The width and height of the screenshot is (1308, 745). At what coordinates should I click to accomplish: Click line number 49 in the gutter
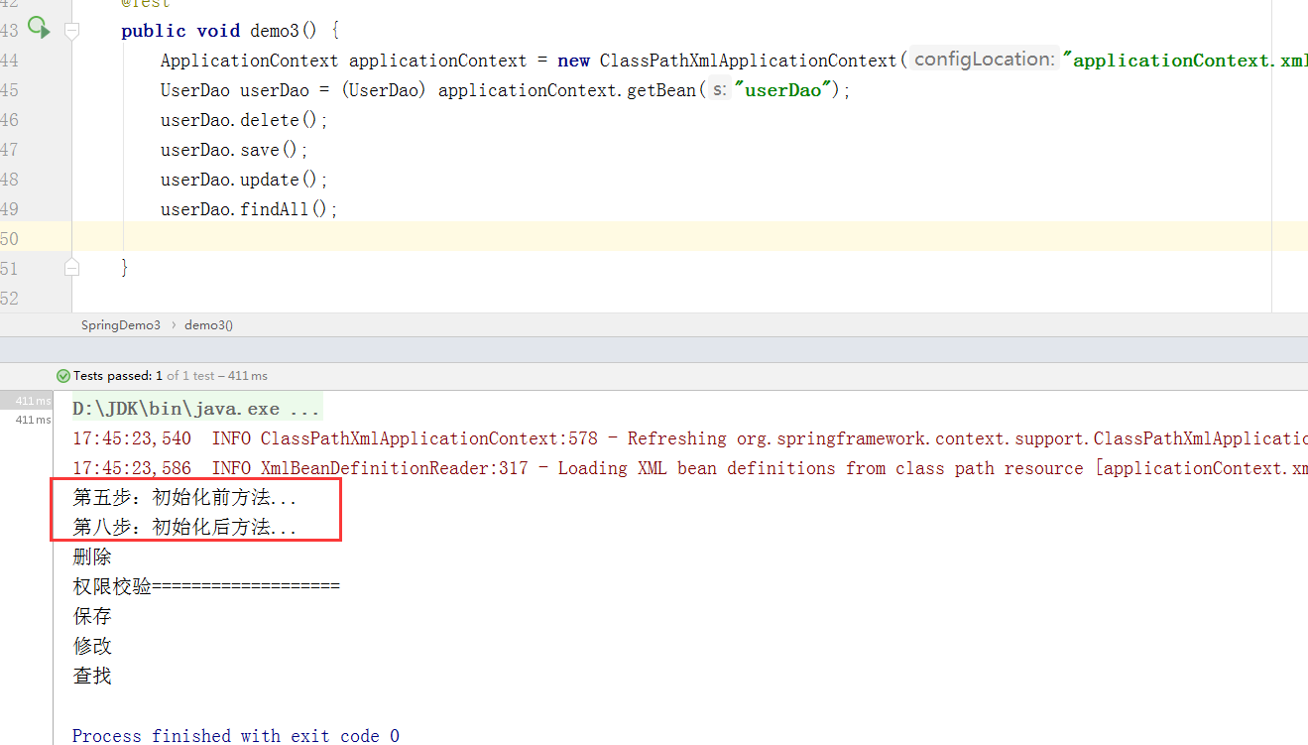[x=9, y=209]
